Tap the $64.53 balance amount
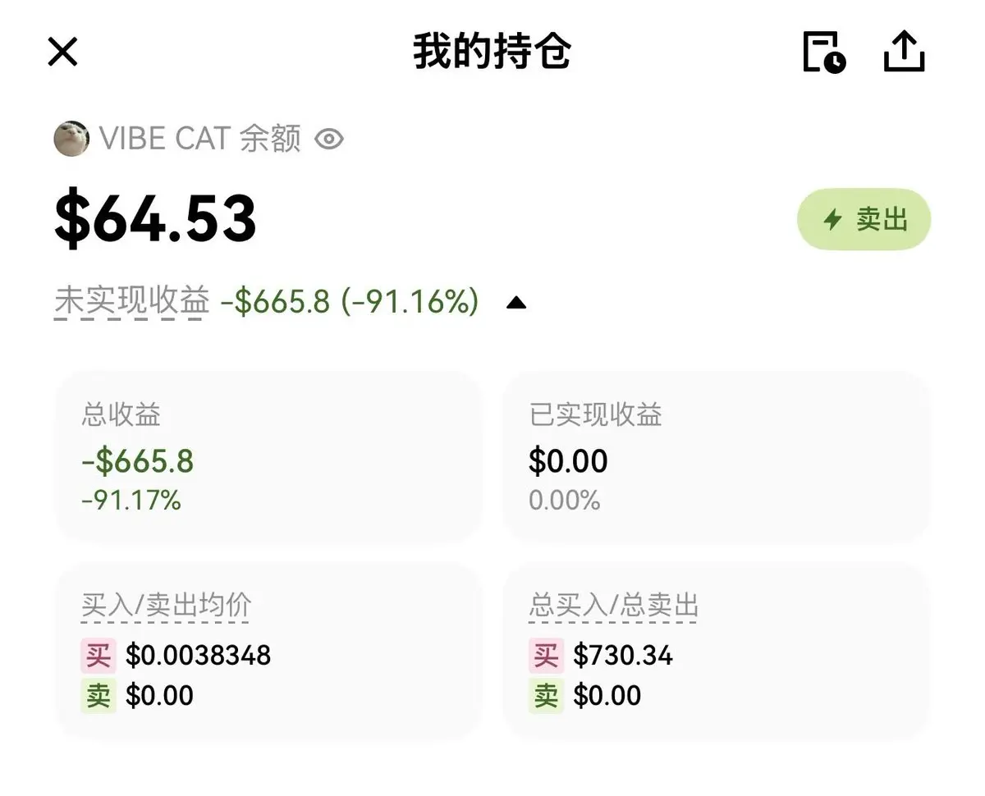 click(x=155, y=220)
